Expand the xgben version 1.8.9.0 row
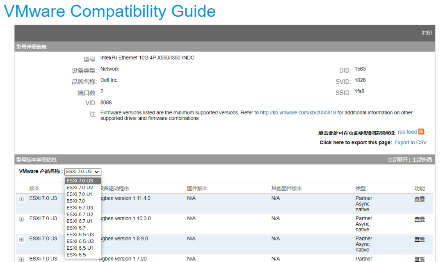This screenshot has width=443, height=262. click(21, 239)
